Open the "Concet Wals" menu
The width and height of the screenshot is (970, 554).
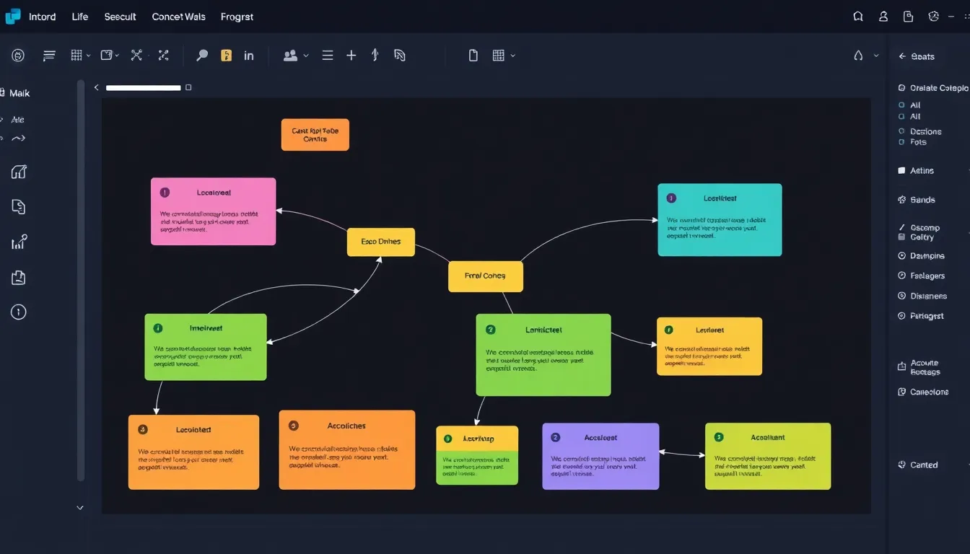[178, 17]
